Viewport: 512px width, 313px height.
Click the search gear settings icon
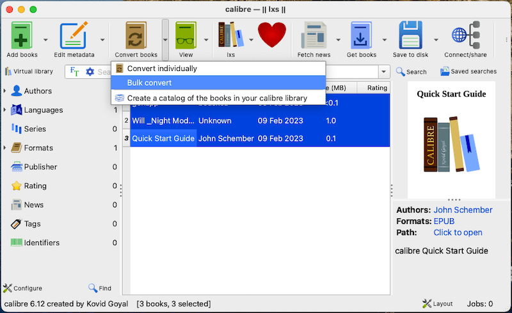point(90,72)
